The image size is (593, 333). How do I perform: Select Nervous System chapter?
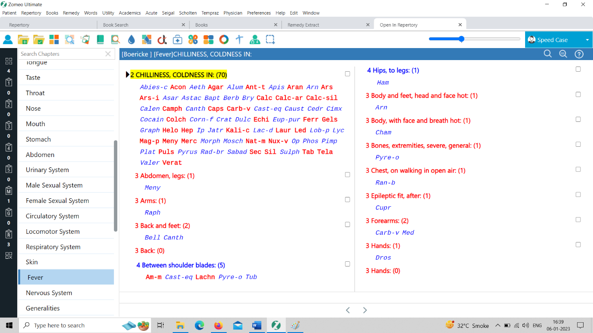49,293
